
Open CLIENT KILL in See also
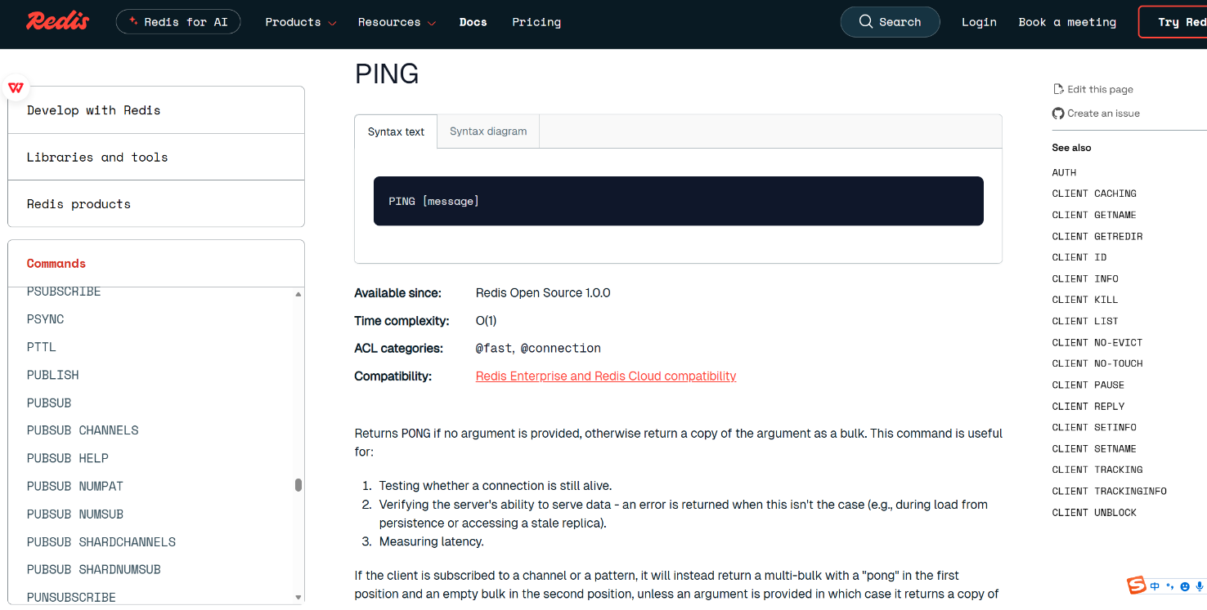[1085, 300]
